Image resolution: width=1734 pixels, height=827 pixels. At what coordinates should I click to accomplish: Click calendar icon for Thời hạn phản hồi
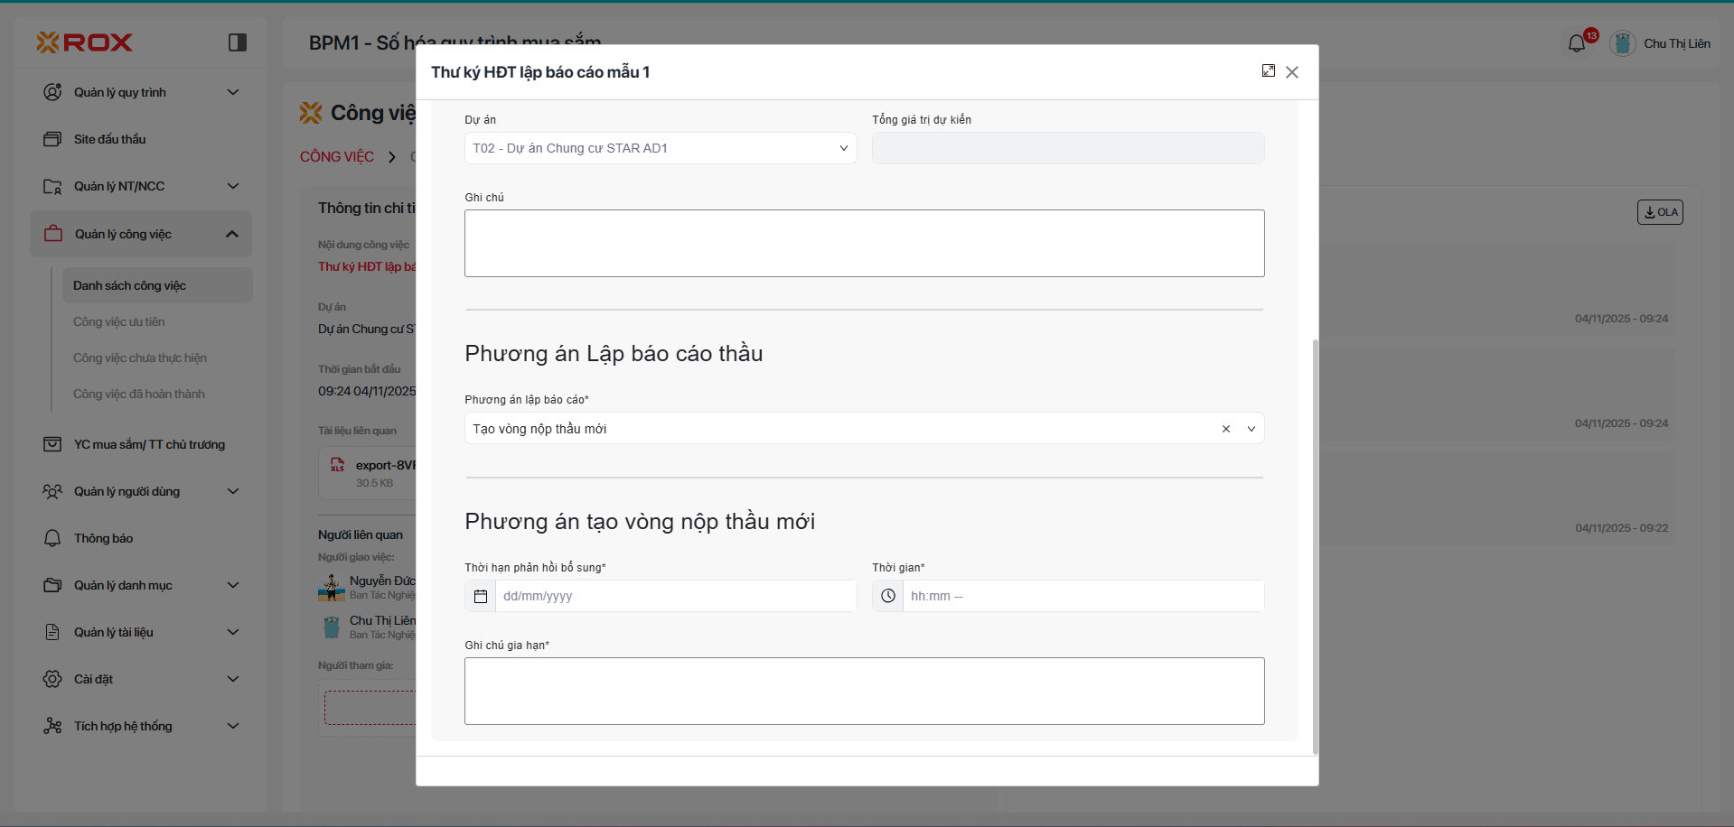[x=481, y=597]
